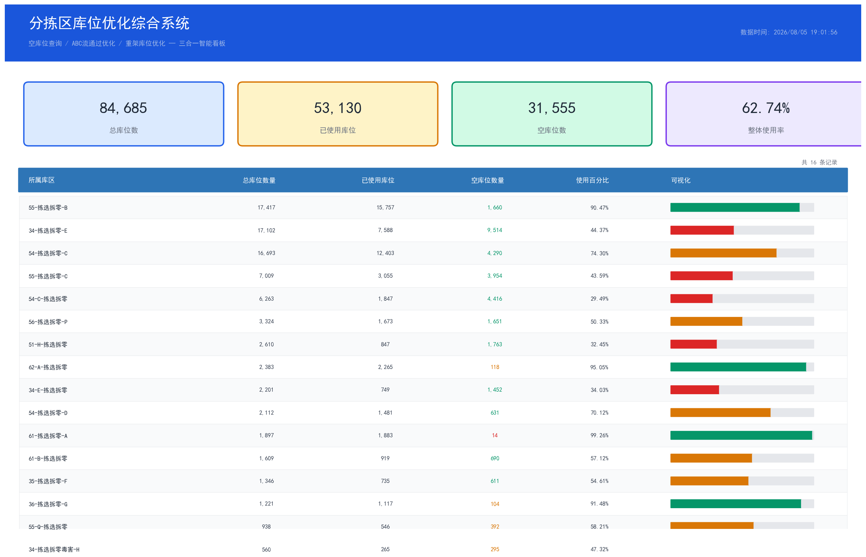Select the row name 54-拣选拆零-D
The height and width of the screenshot is (557, 866).
click(x=48, y=413)
